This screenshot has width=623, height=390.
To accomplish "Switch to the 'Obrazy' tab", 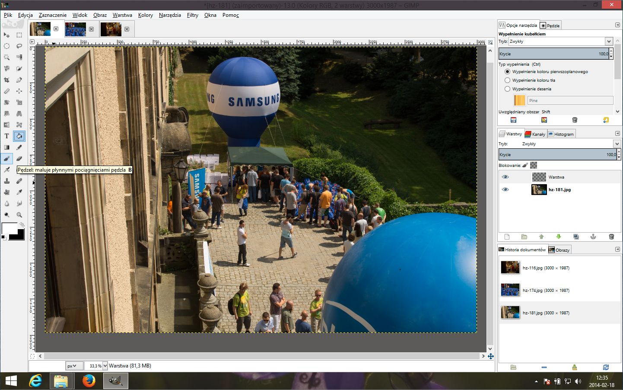I will [559, 250].
